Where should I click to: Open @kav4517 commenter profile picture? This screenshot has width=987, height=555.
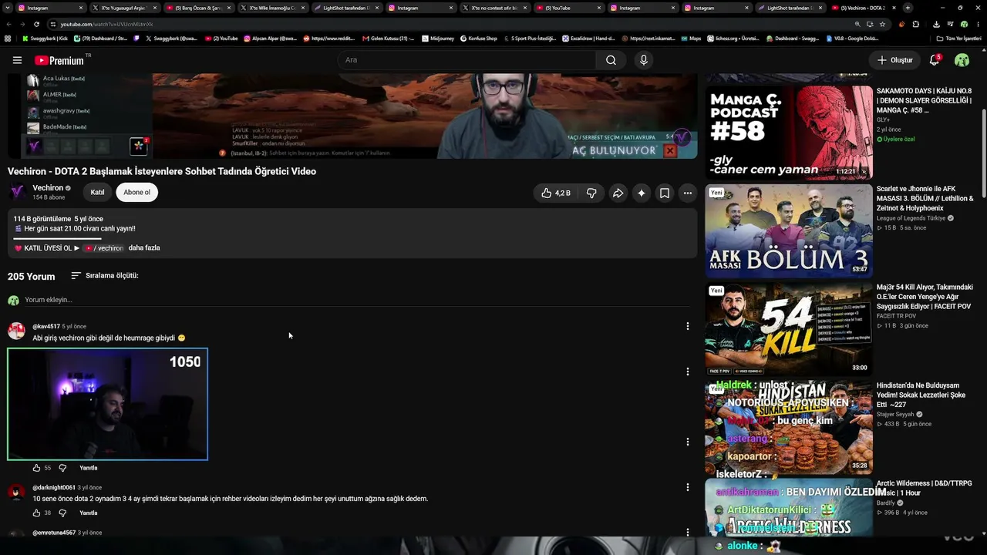[x=16, y=331]
